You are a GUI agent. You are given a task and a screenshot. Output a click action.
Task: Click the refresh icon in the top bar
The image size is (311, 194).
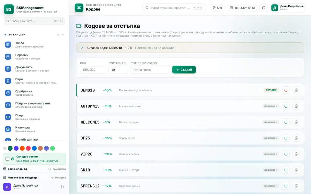(264, 8)
